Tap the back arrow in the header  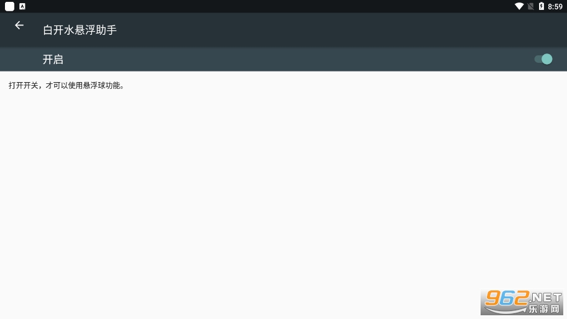click(19, 25)
